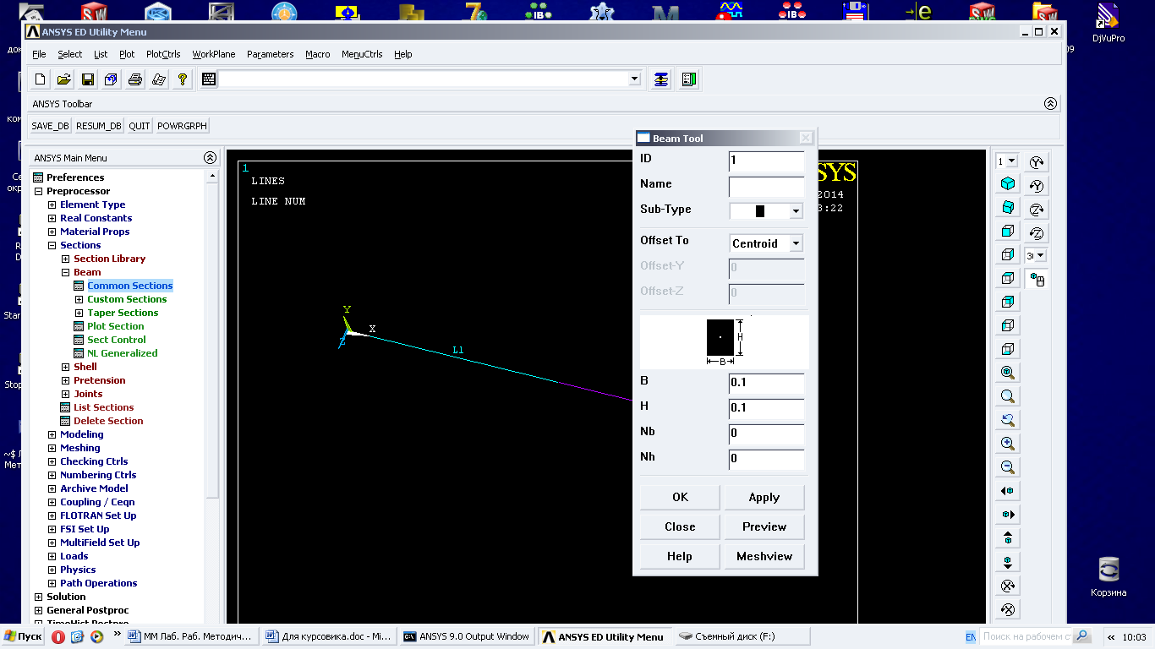Click the Zoom Back icon
Screen dimensions: 1155x649
click(x=1008, y=420)
